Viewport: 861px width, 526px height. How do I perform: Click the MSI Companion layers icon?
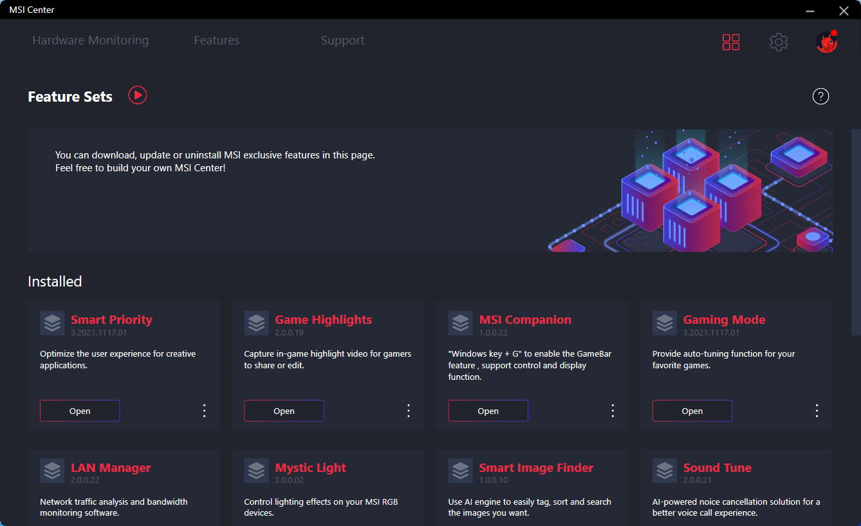461,323
